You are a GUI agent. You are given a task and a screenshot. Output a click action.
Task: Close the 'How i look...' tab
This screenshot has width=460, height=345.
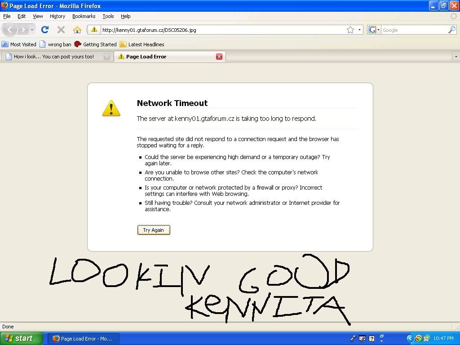(x=107, y=57)
